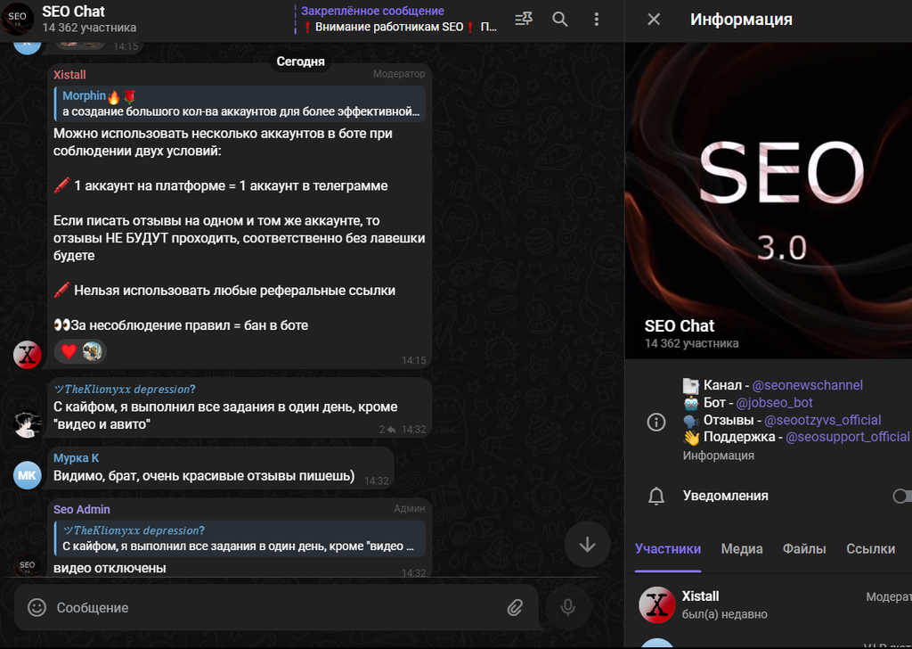Click the Модератор label on Xistall's message
Screen dimensions: 912x649
(399, 74)
